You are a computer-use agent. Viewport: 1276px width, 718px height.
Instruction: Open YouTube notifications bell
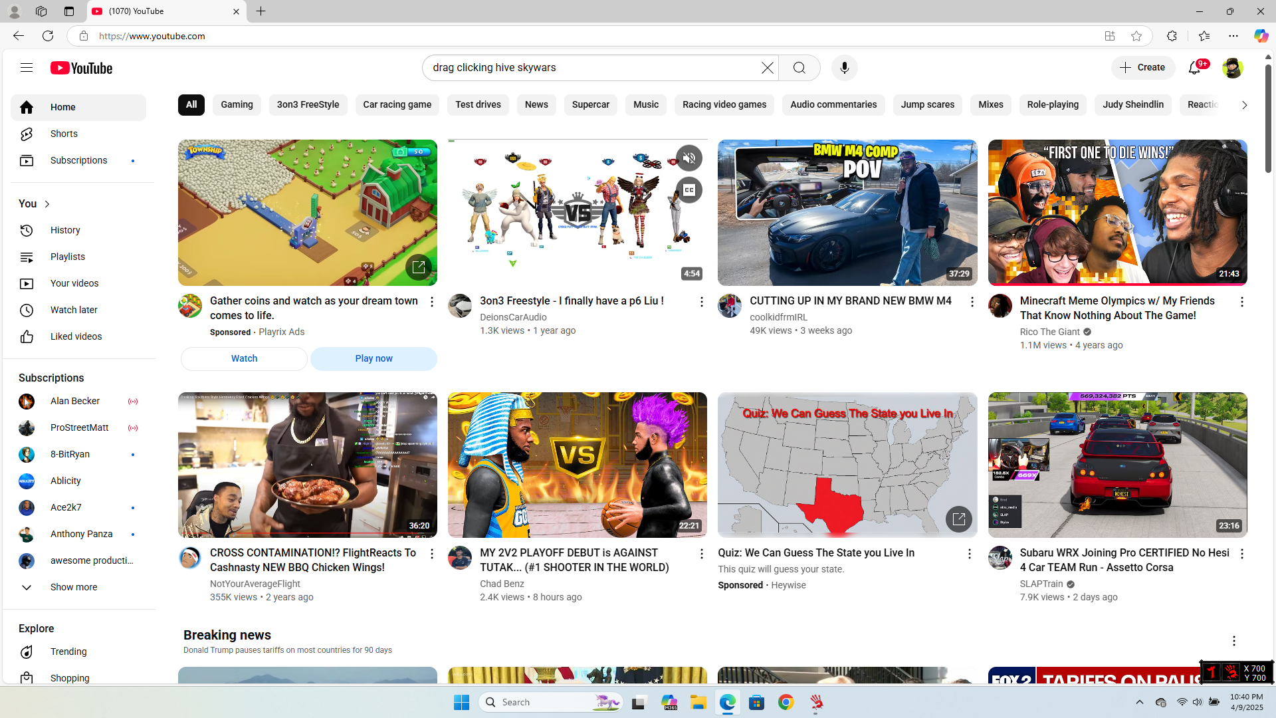tap(1195, 68)
